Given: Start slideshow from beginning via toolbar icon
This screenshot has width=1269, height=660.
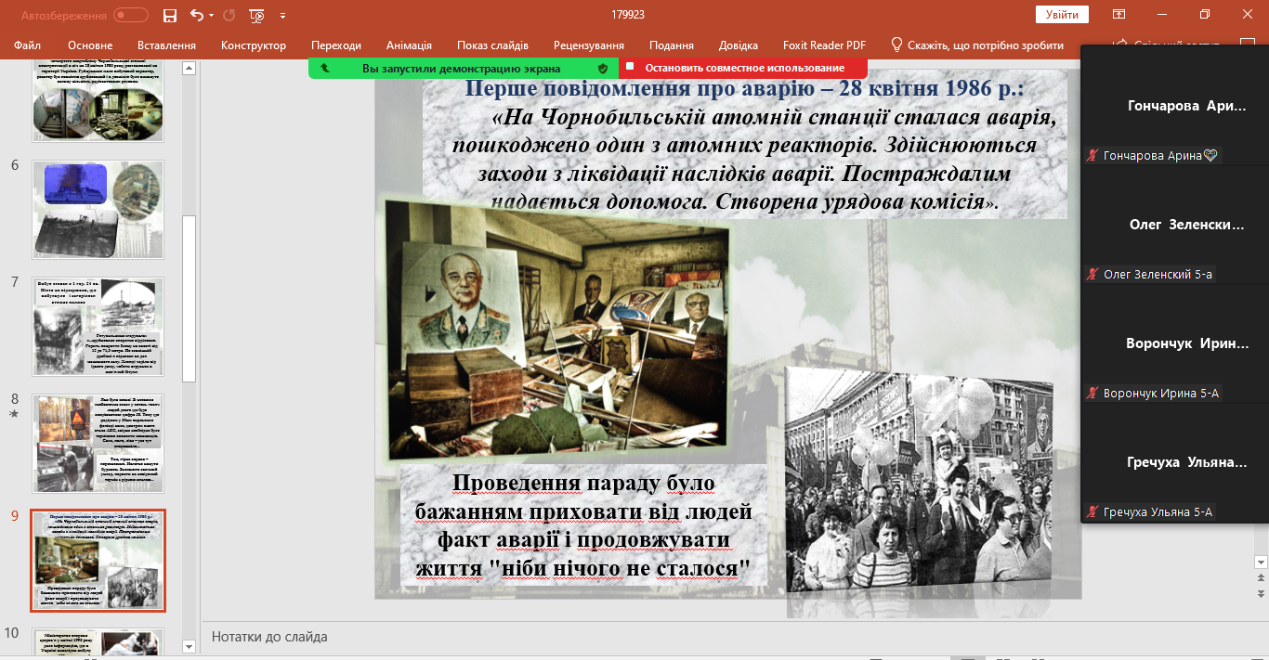Looking at the screenshot, I should 256,15.
